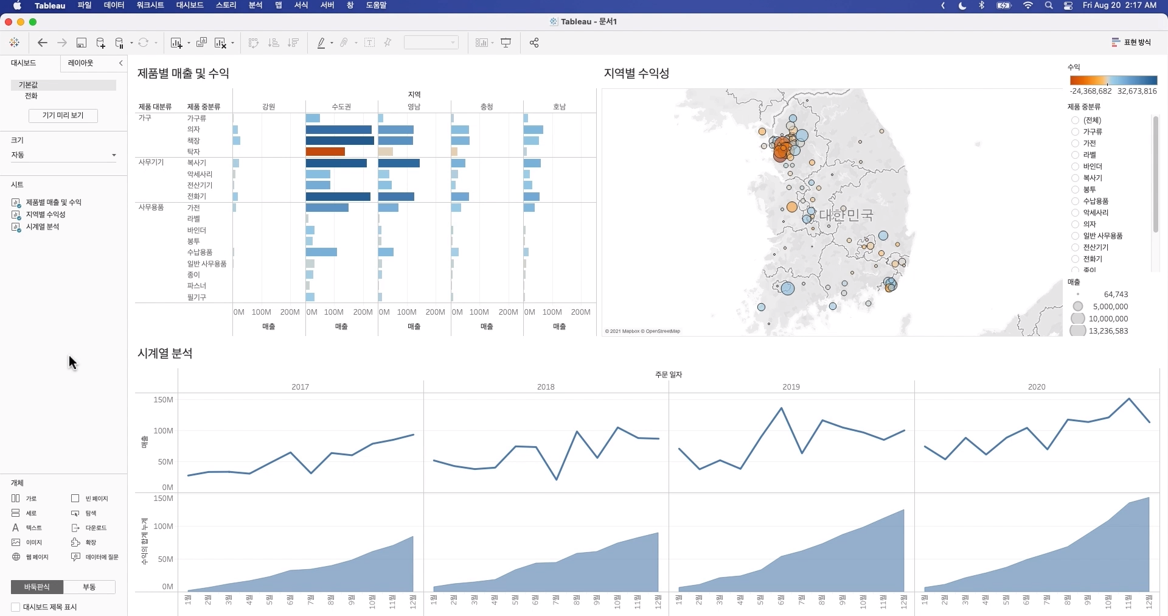This screenshot has width=1168, height=616.
Task: Select 복사기 radio button filter
Action: pos(1075,178)
